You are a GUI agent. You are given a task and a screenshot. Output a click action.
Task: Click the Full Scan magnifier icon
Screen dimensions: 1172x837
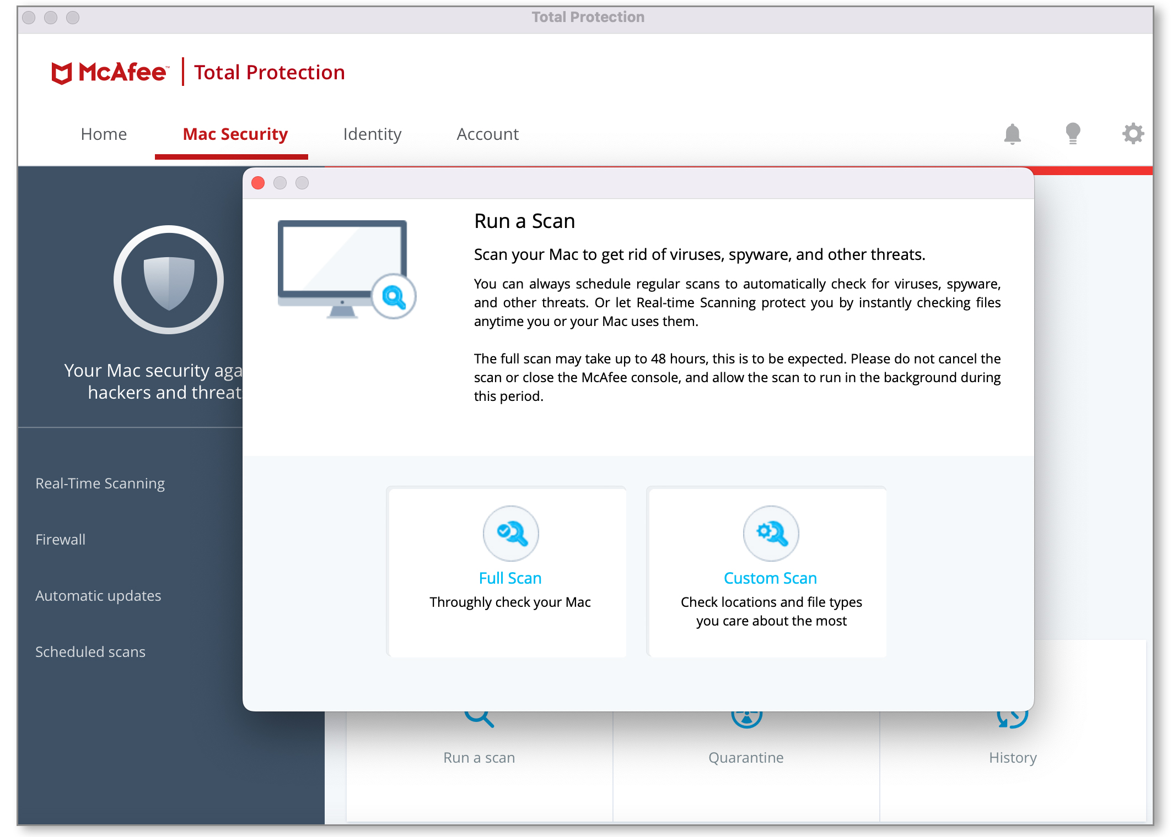tap(510, 533)
